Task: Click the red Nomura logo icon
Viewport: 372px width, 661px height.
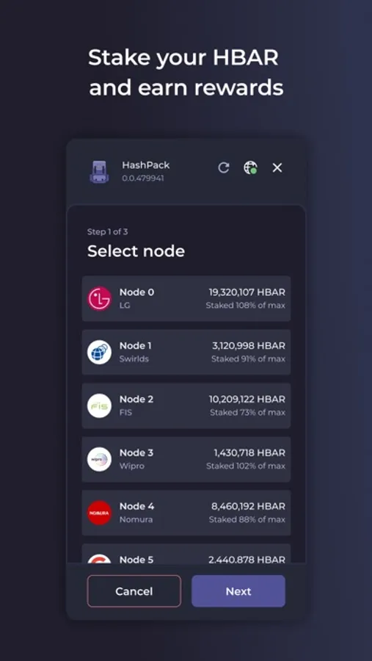Action: coord(100,513)
